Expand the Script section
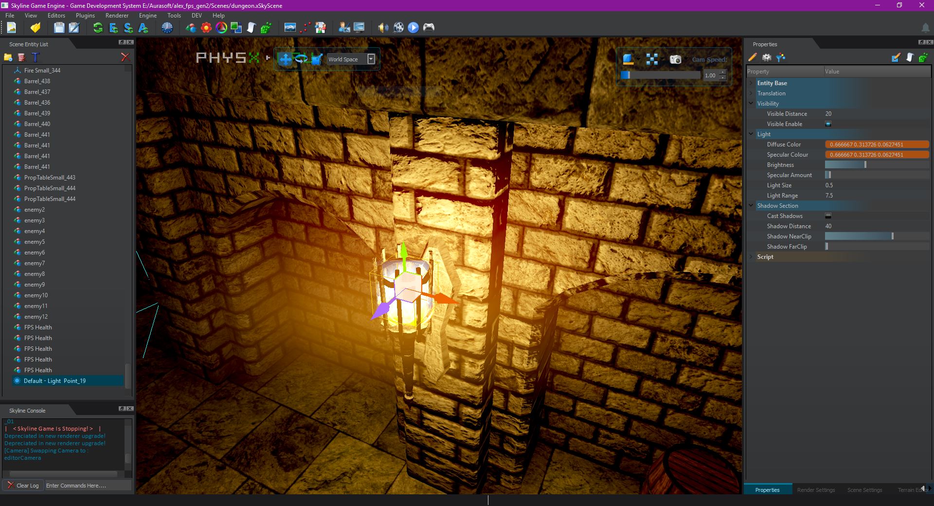 pos(751,257)
